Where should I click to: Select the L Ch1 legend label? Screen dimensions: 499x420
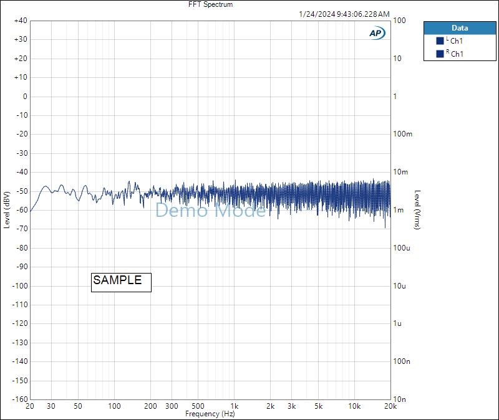point(454,41)
